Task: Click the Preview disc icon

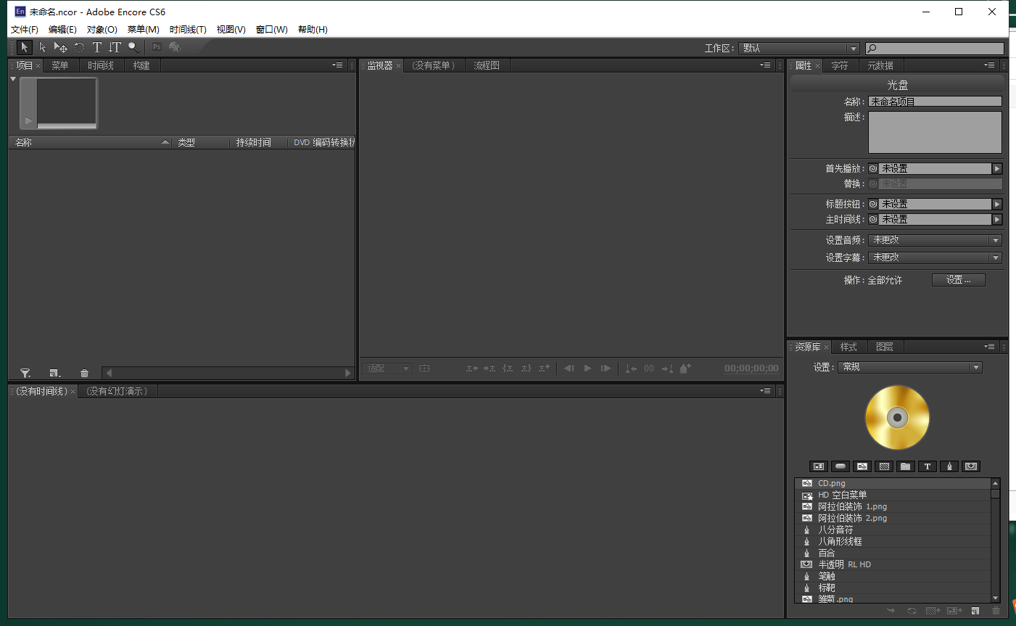Action: click(x=175, y=47)
